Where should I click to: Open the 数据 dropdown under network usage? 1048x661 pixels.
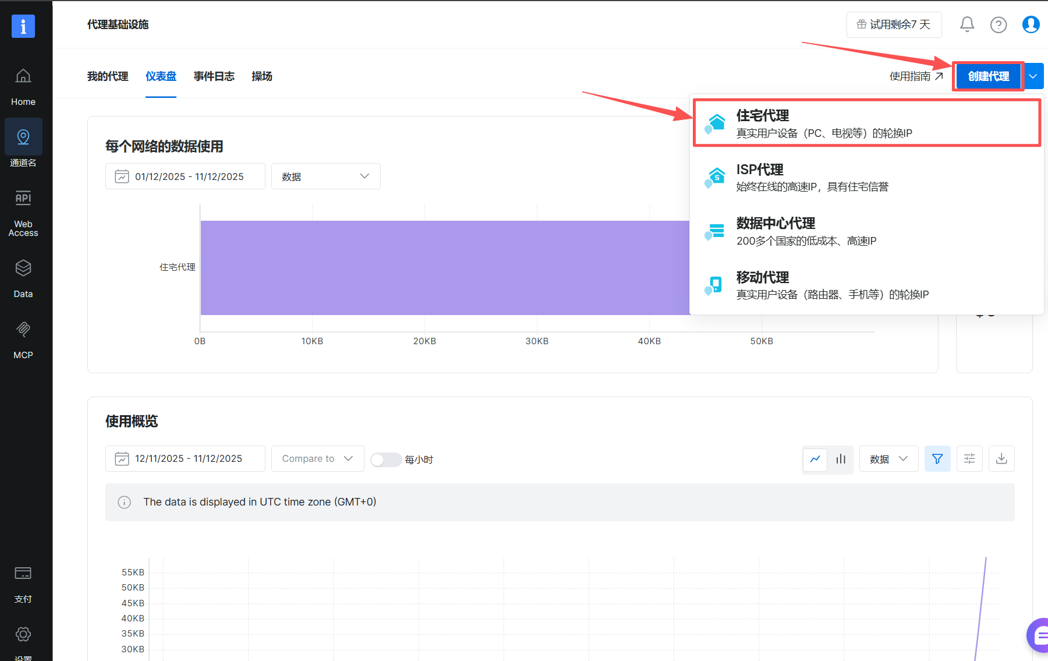click(x=325, y=176)
